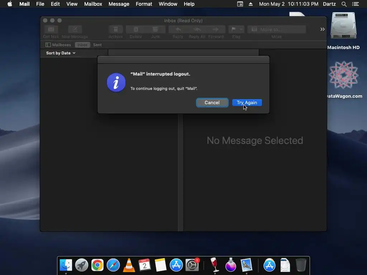Click the Archive toolbar icon
Image resolution: width=367 pixels, height=275 pixels.
tap(116, 29)
